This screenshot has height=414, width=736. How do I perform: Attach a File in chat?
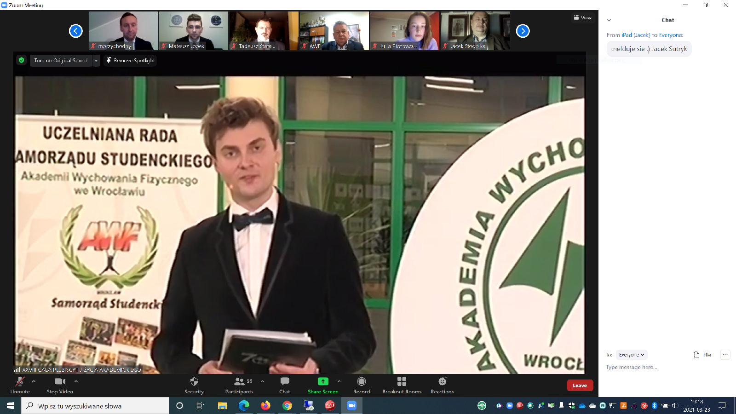click(x=702, y=355)
